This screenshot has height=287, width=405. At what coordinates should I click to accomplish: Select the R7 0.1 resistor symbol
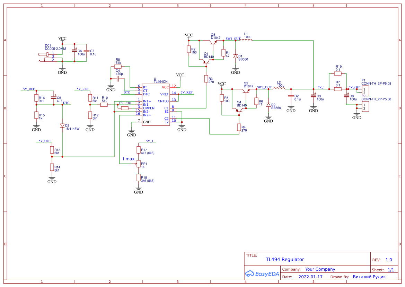coord(338,89)
